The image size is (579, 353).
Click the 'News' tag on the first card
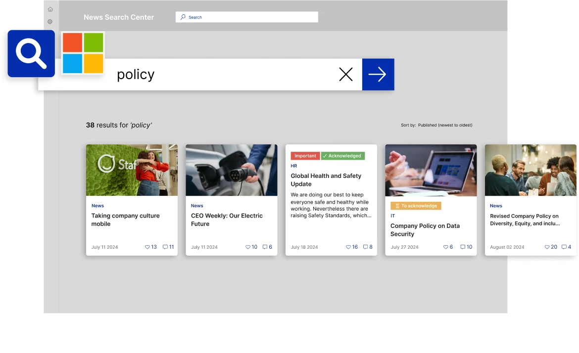tap(97, 206)
